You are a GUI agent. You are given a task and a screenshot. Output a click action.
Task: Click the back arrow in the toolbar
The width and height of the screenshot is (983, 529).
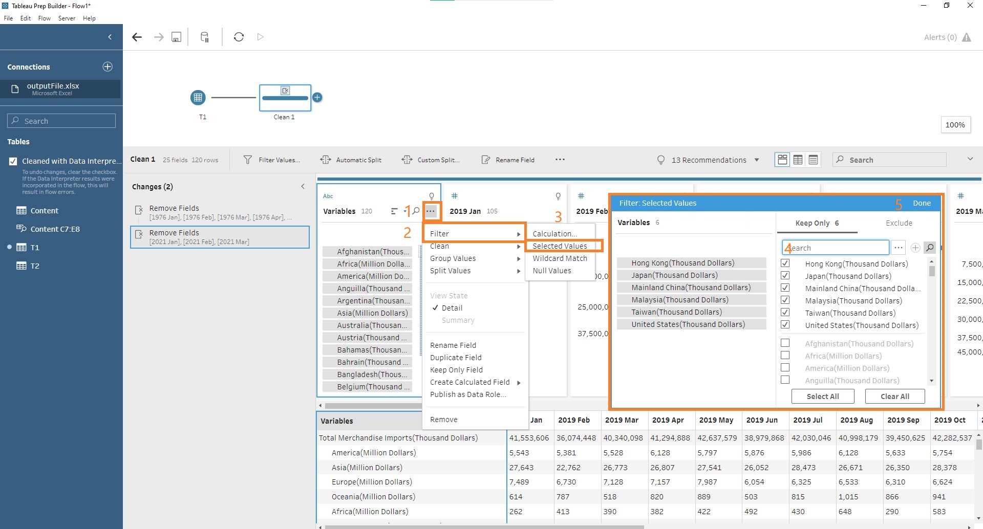click(137, 37)
